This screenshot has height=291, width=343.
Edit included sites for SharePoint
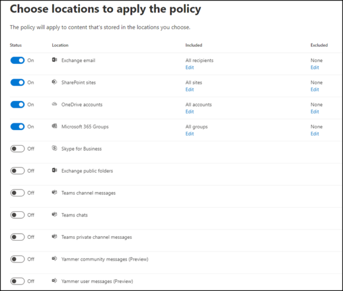(189, 89)
